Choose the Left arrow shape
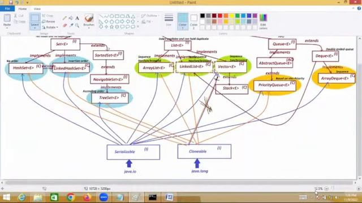Screen dimensions: 362x203 coord(128,21)
